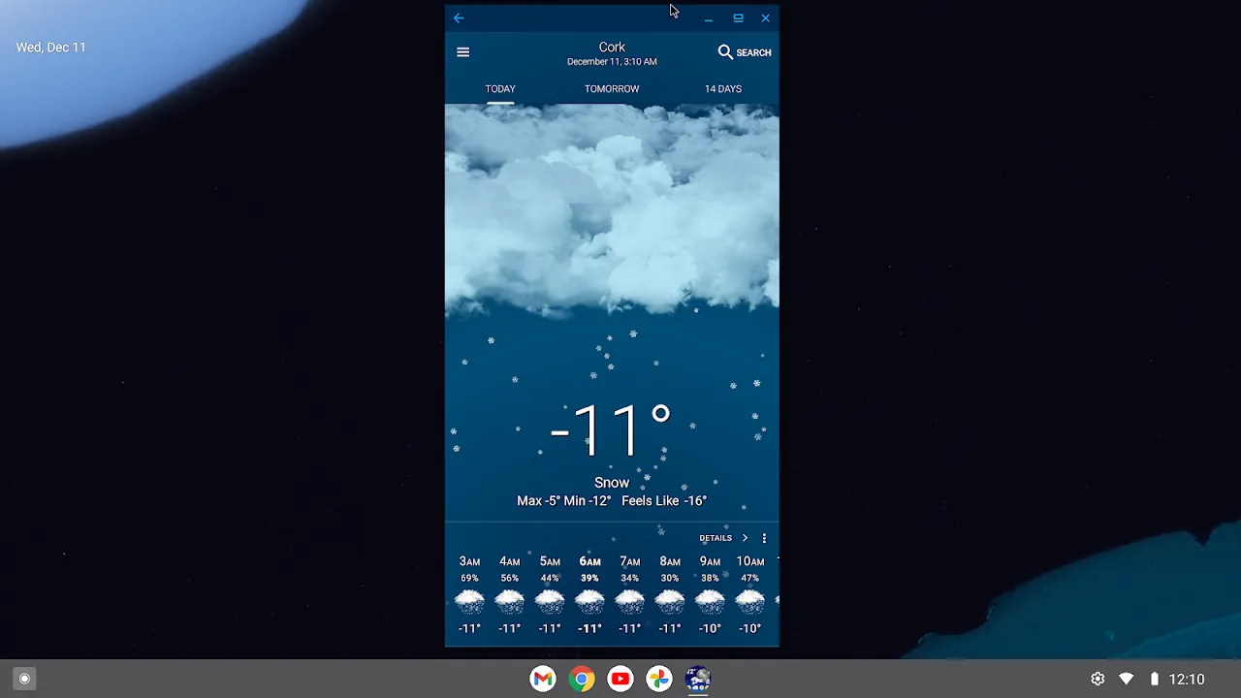Viewport: 1241px width, 698px height.
Task: Click the date line December 11, 3:10 AM
Action: point(612,61)
